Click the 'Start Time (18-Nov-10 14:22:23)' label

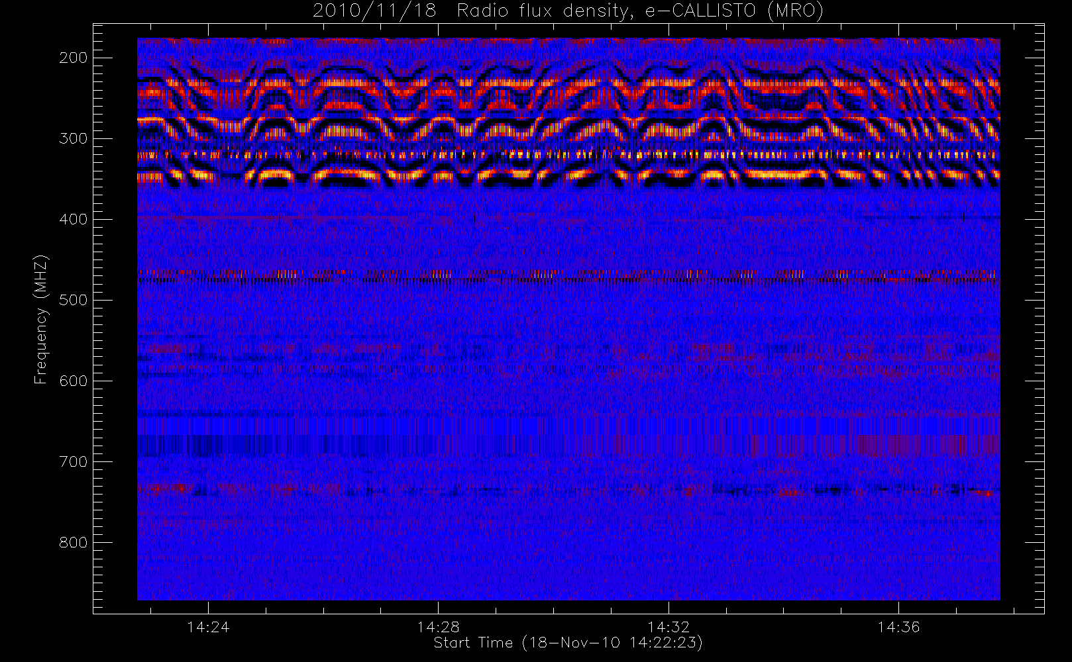coord(568,643)
